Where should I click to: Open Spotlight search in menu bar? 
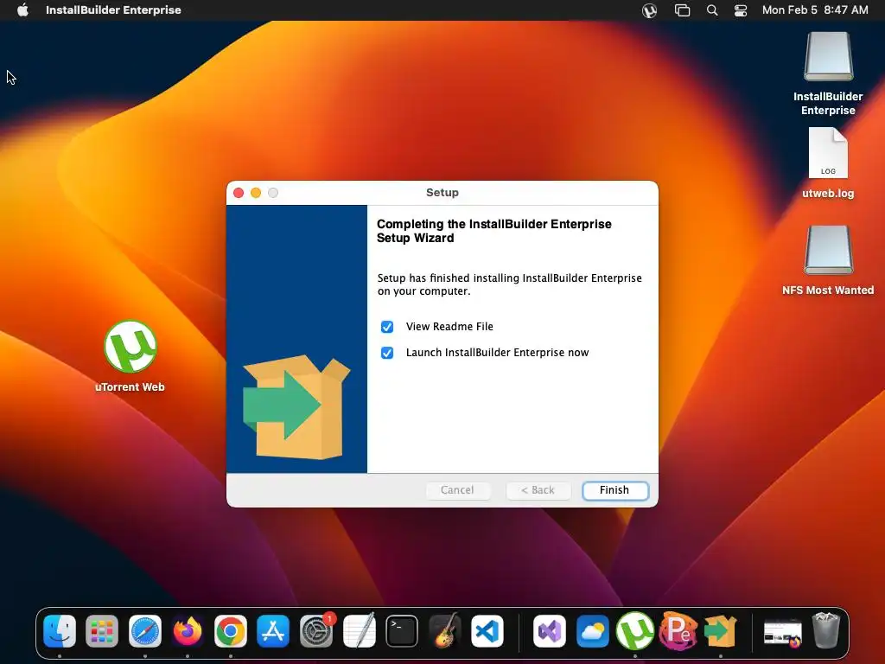click(x=712, y=10)
